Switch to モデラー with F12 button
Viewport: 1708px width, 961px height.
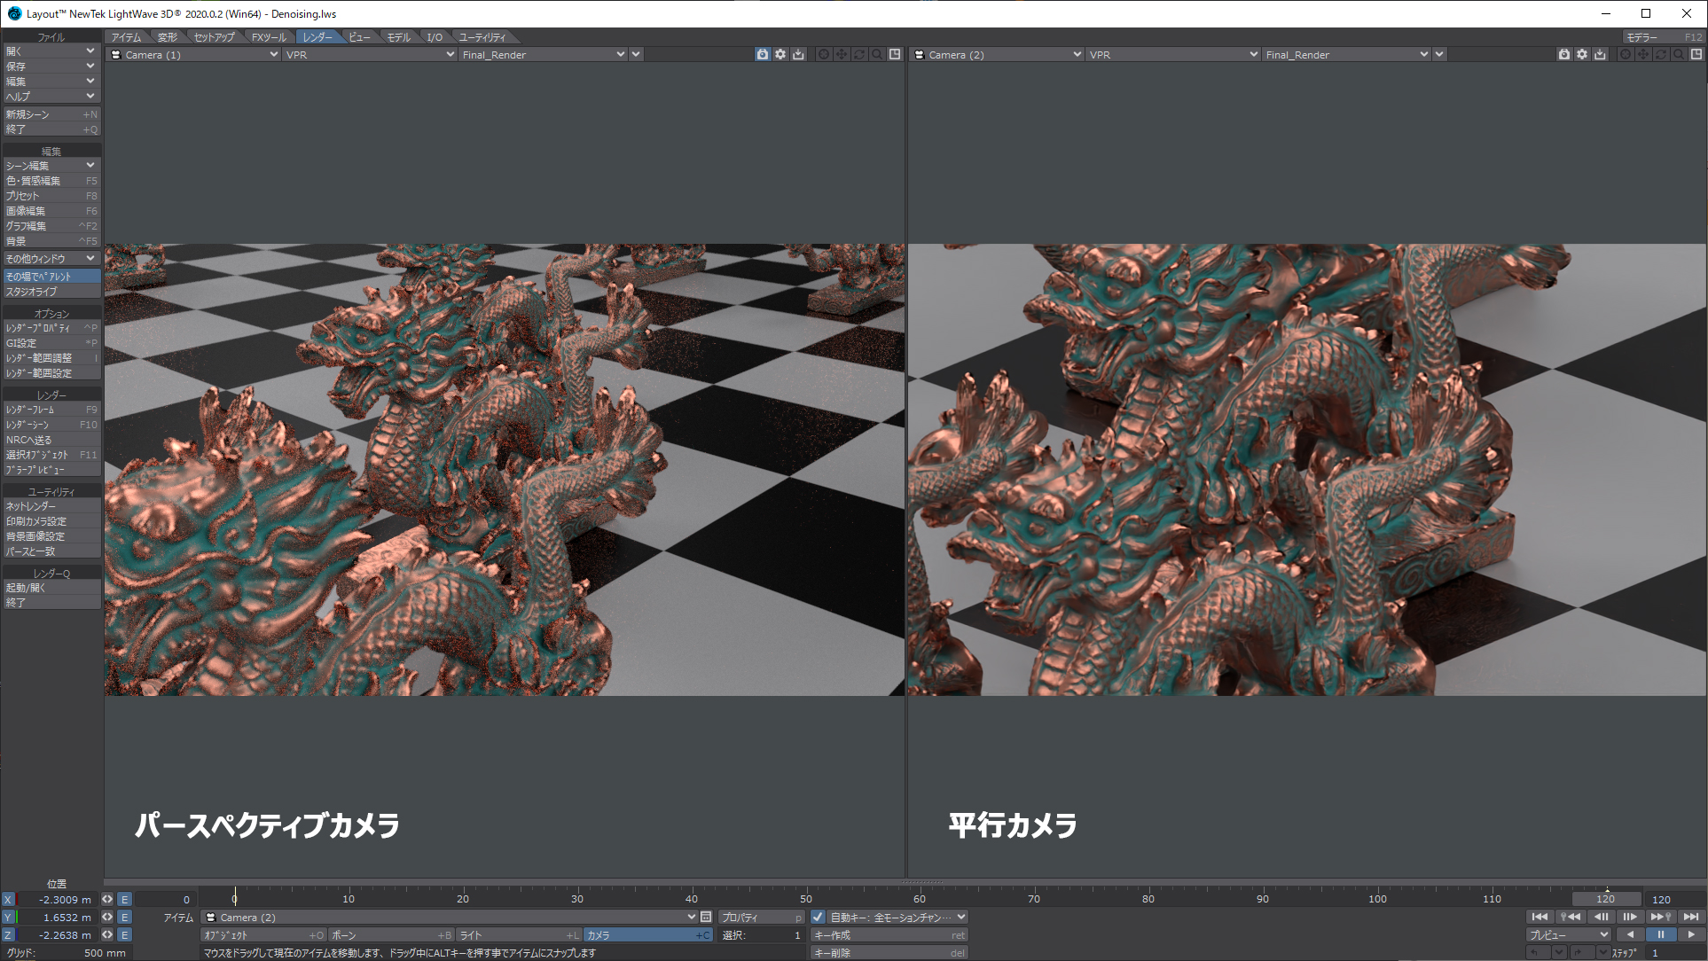coord(1664,37)
